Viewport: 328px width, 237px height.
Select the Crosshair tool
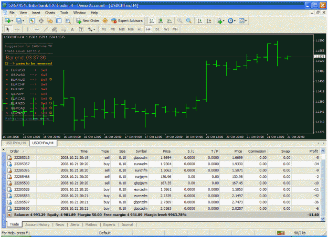pos(17,29)
